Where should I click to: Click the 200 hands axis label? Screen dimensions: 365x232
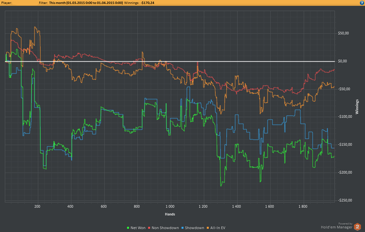click(x=37, y=206)
